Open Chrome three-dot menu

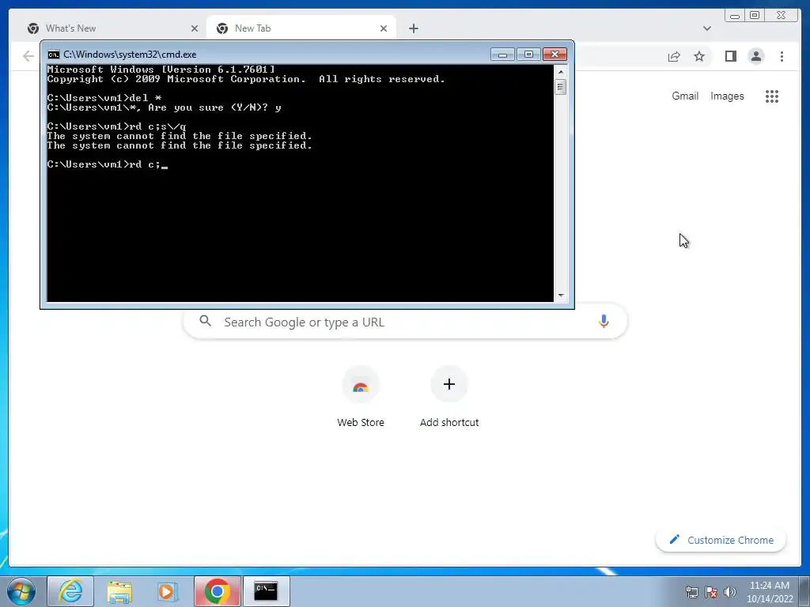(x=782, y=56)
